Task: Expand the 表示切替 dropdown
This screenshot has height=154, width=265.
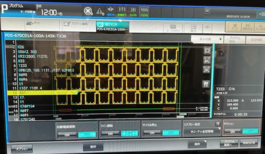Action: (x=207, y=39)
